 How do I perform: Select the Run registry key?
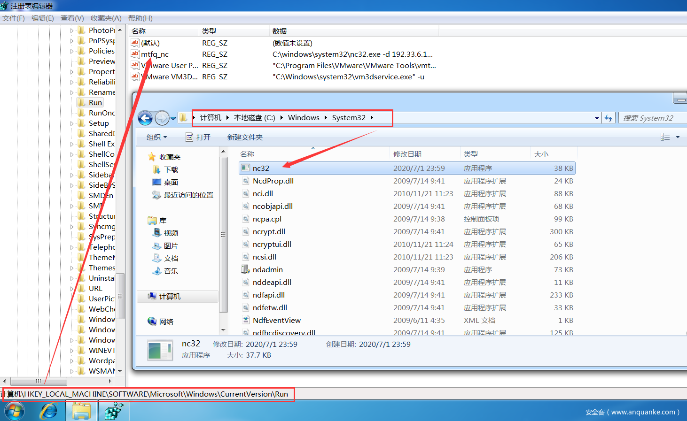pyautogui.click(x=95, y=103)
